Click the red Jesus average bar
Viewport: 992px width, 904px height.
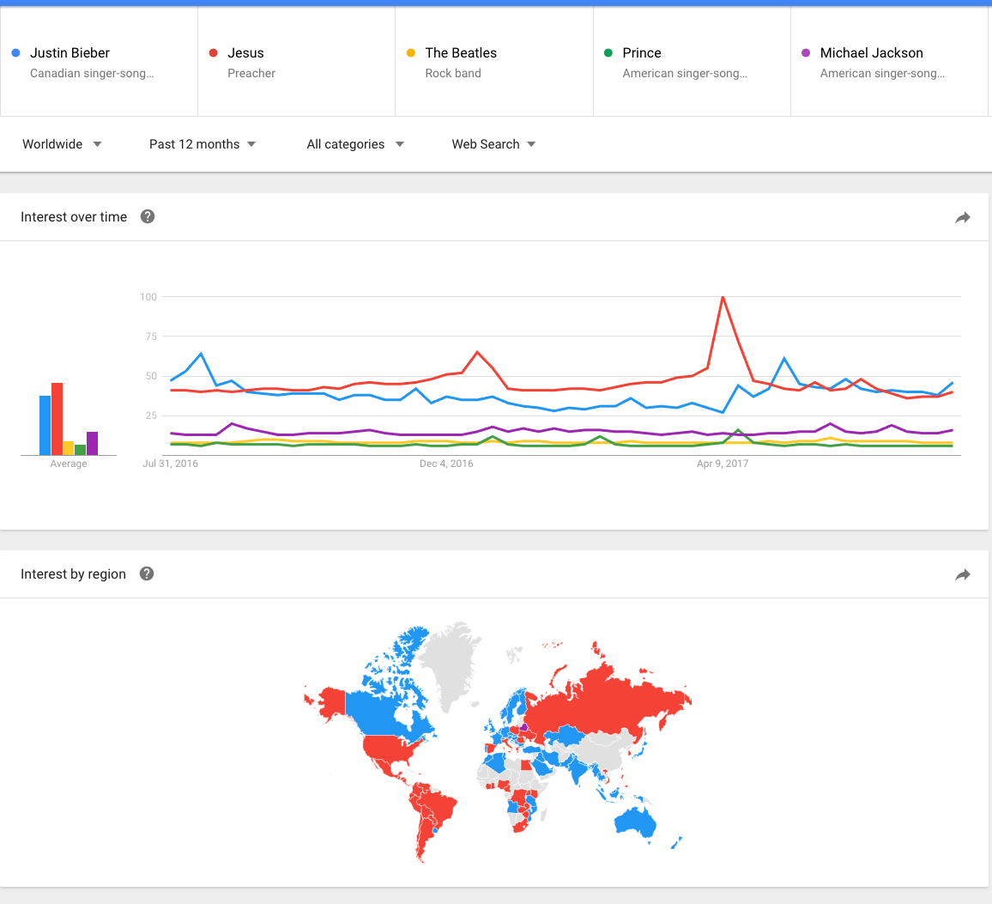click(x=57, y=419)
